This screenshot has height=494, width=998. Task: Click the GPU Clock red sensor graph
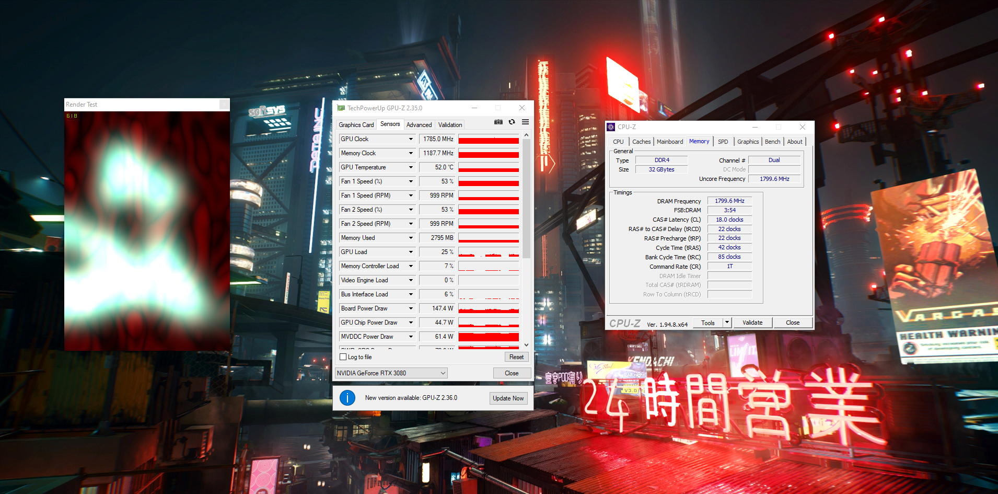(x=489, y=139)
